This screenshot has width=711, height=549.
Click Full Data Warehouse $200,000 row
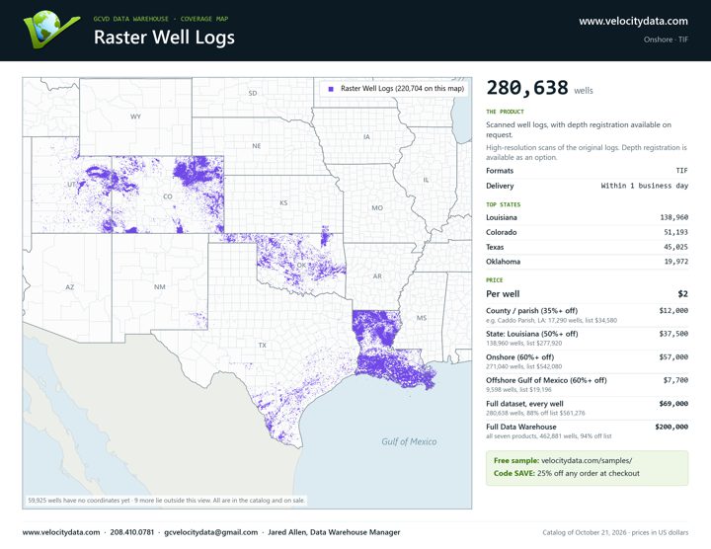(x=587, y=431)
